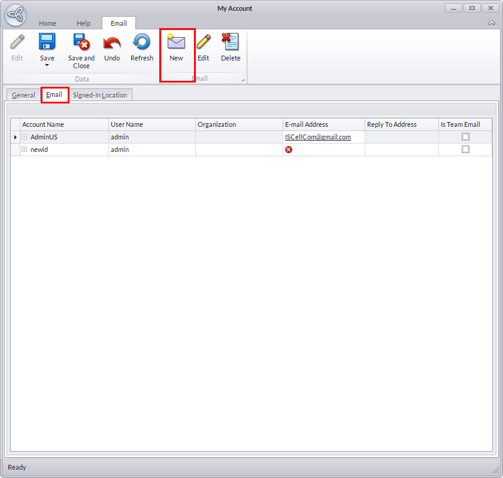
Task: Click the application orb logo button
Action: point(16,16)
